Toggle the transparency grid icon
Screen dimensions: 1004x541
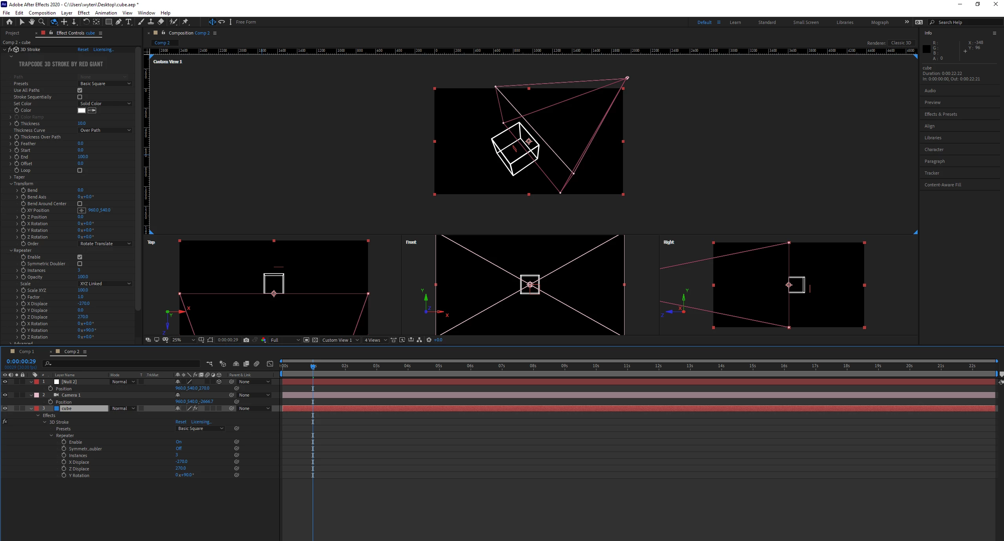[x=315, y=340]
